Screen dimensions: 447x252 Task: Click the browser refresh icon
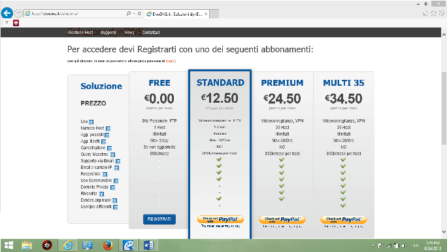pyautogui.click(x=139, y=13)
